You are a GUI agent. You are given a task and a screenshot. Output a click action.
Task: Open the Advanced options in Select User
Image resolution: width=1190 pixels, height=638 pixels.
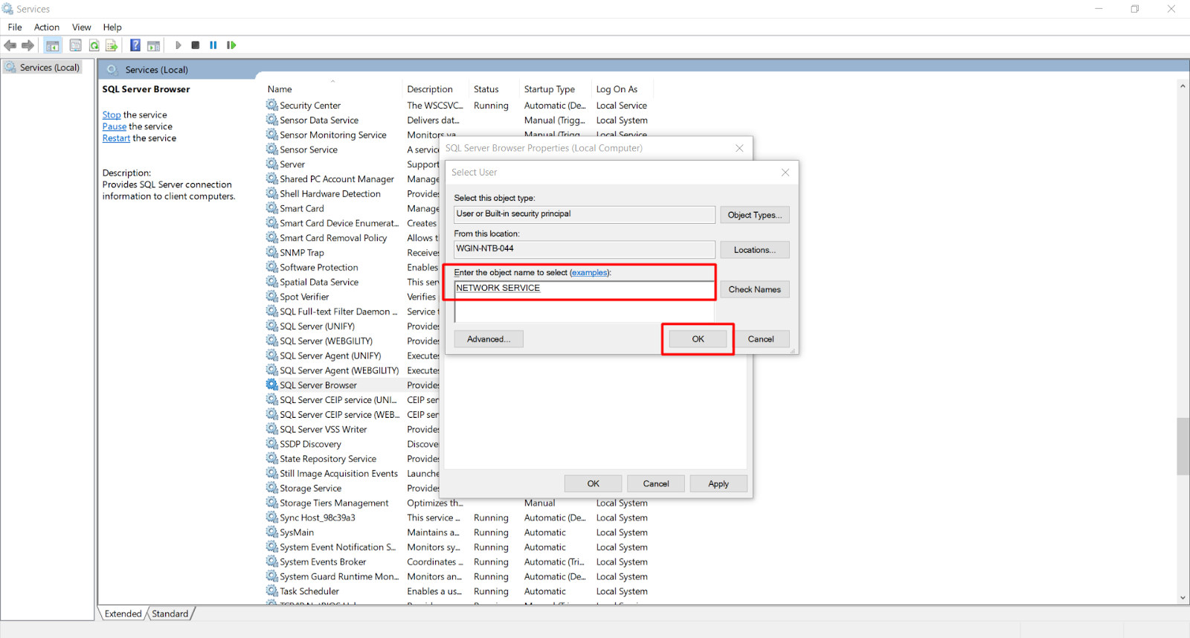[488, 339]
